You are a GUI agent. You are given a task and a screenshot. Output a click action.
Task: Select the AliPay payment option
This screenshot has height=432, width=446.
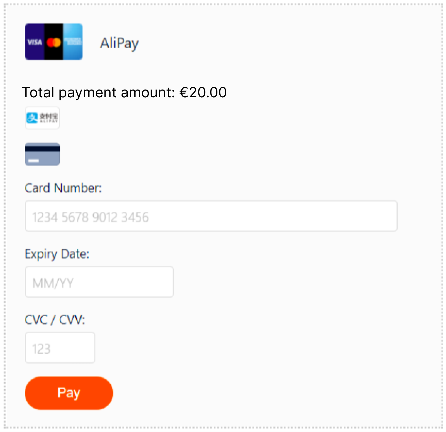click(119, 43)
